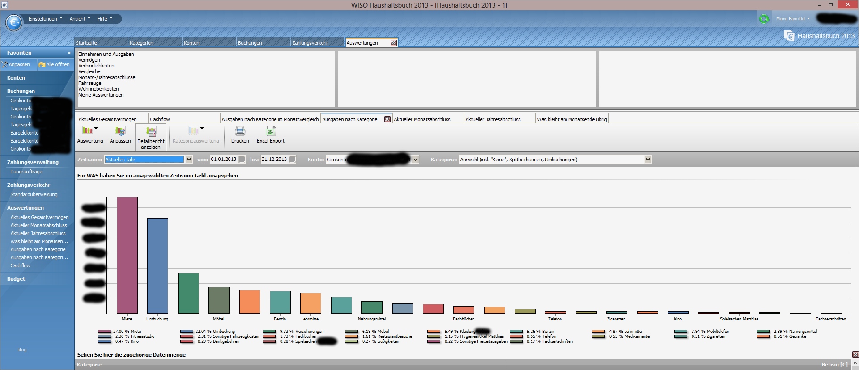This screenshot has height=370, width=859.
Task: Open the calendar picker for the von date
Action: [x=242, y=160]
